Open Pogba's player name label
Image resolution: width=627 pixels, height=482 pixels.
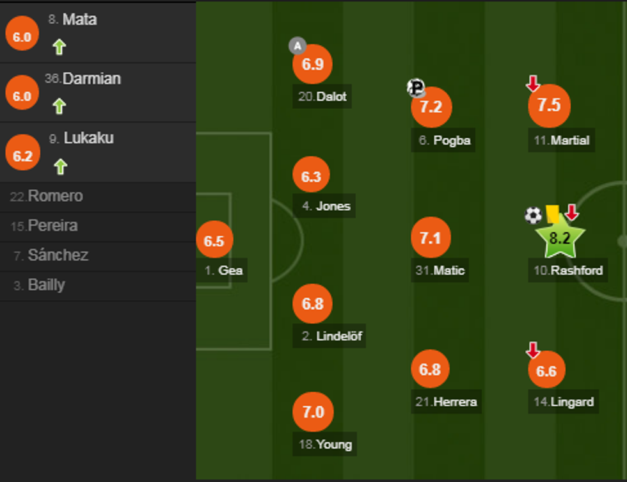(451, 140)
